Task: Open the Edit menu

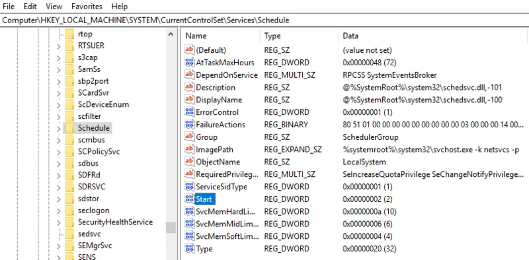Action: click(30, 7)
